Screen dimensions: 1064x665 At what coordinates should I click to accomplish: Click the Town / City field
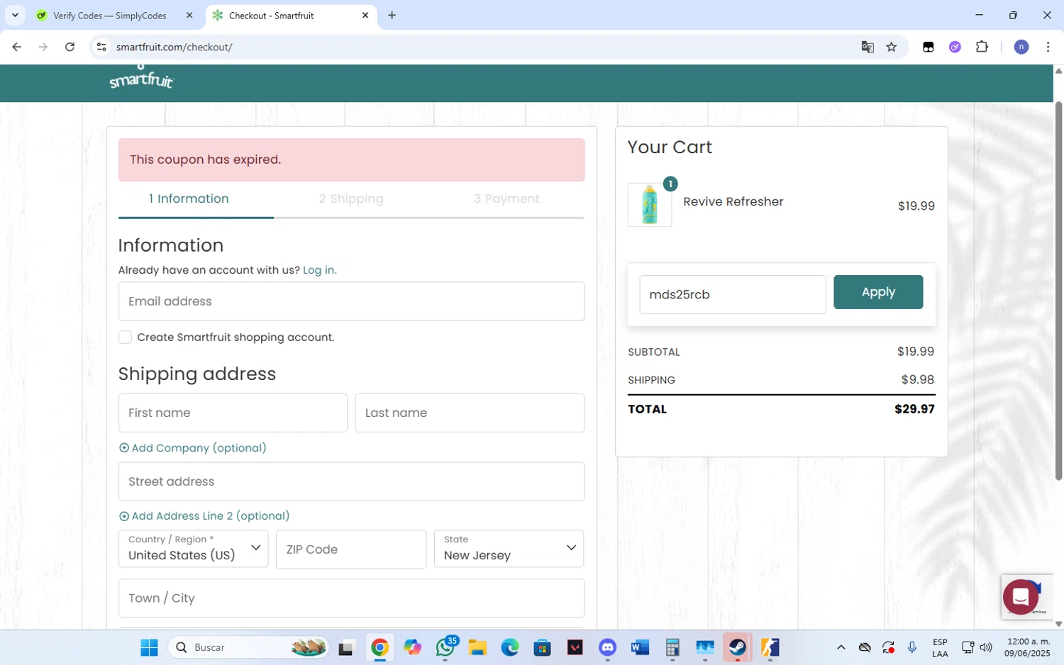[351, 598]
